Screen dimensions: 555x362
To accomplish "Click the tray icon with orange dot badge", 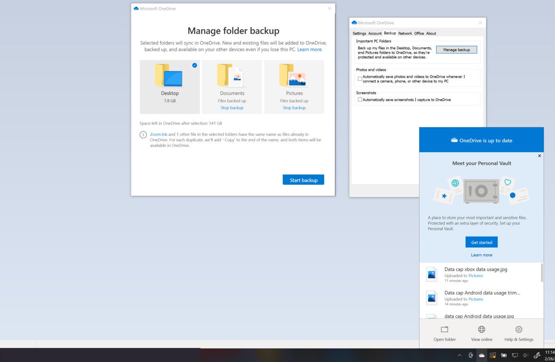I will pyautogui.click(x=493, y=355).
